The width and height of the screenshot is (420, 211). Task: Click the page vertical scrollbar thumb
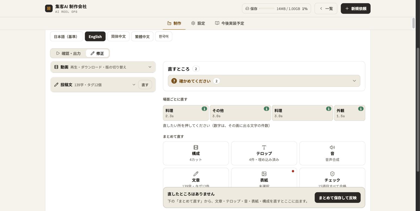[418, 110]
